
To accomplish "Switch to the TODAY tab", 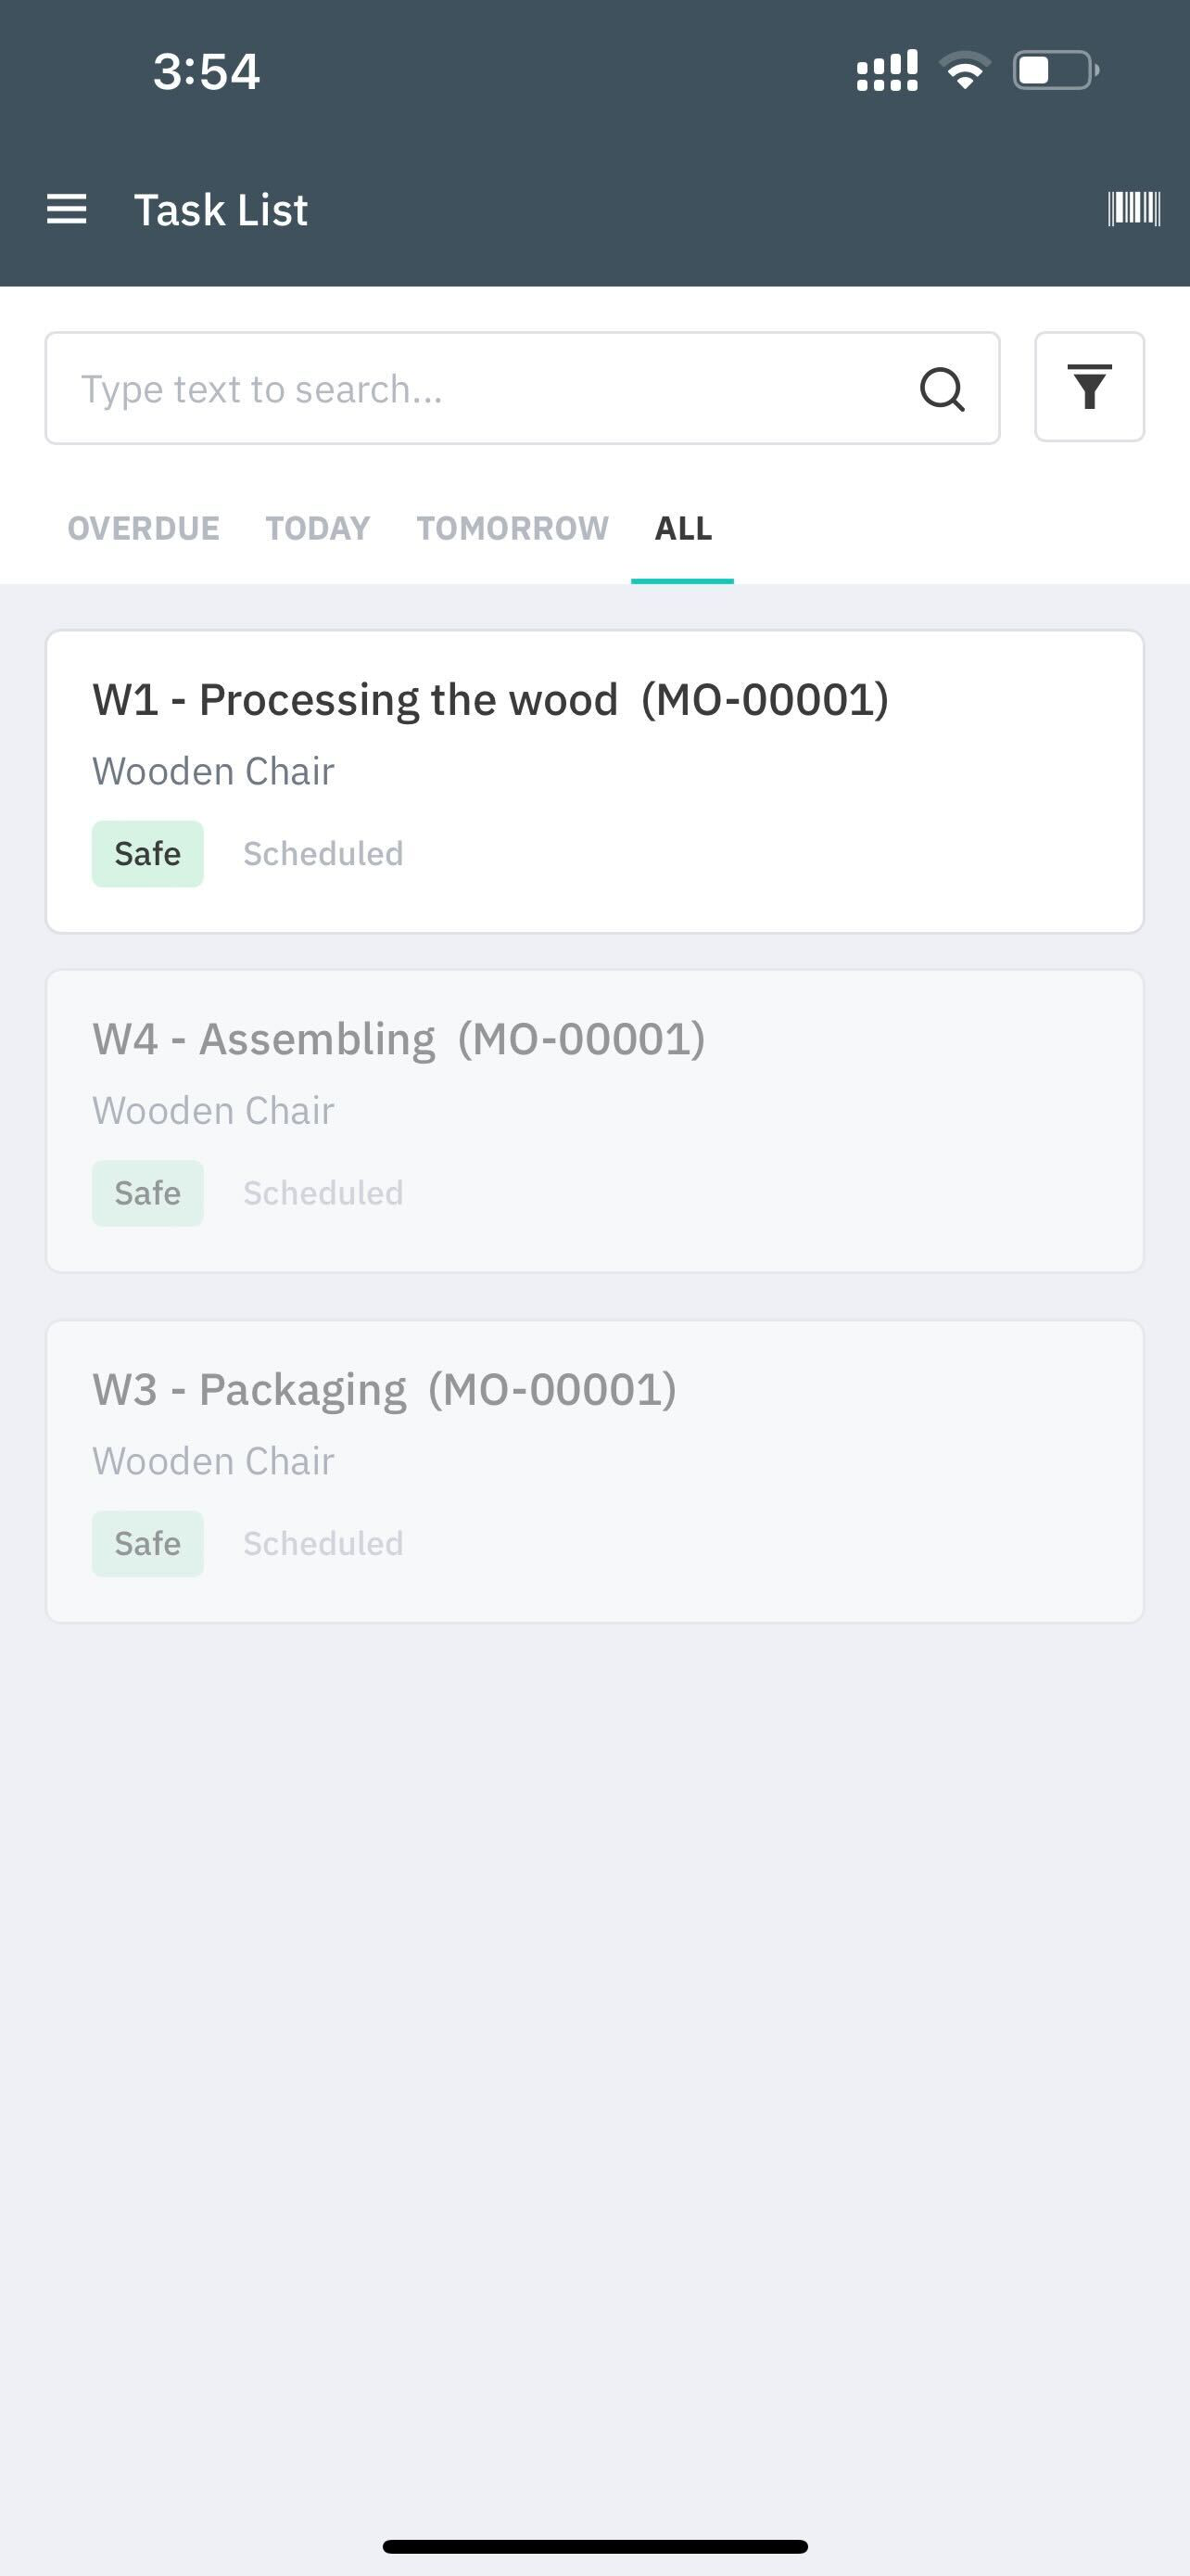I will tap(318, 528).
